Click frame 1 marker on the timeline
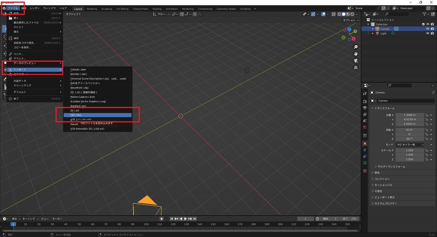Screen dimensions: 437x237 tap(13, 224)
